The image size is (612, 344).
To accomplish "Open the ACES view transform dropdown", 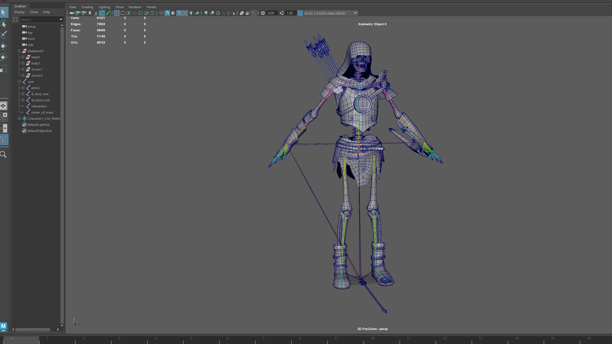I will [x=355, y=13].
